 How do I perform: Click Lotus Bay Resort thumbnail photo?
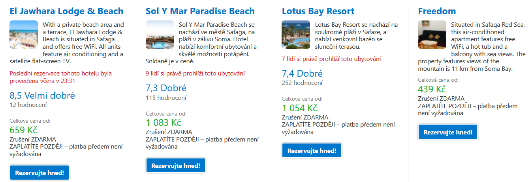[x=296, y=35]
